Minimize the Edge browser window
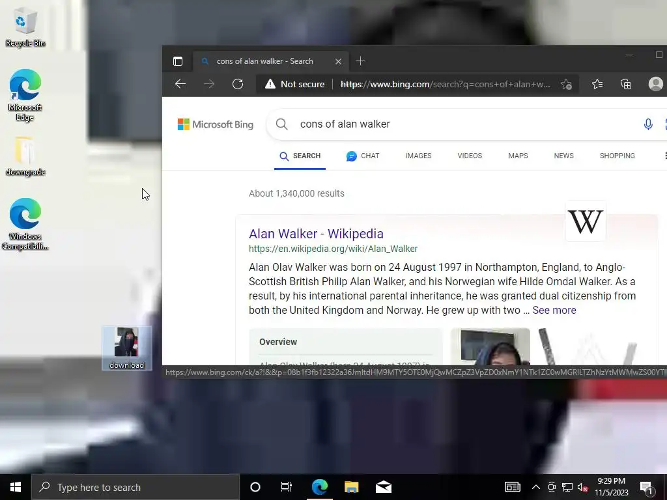This screenshot has height=500, width=667. click(x=629, y=55)
